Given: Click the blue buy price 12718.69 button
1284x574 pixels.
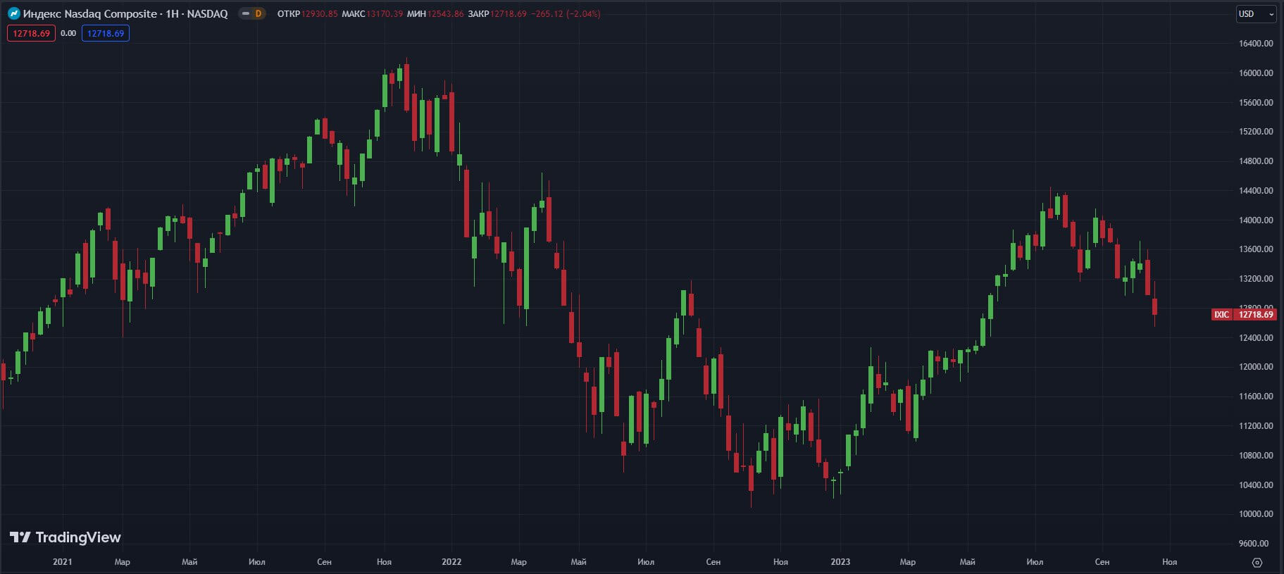Looking at the screenshot, I should point(106,33).
